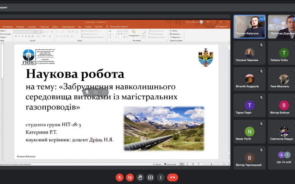Open the Анимация ribbon tab

[x=32, y=26]
